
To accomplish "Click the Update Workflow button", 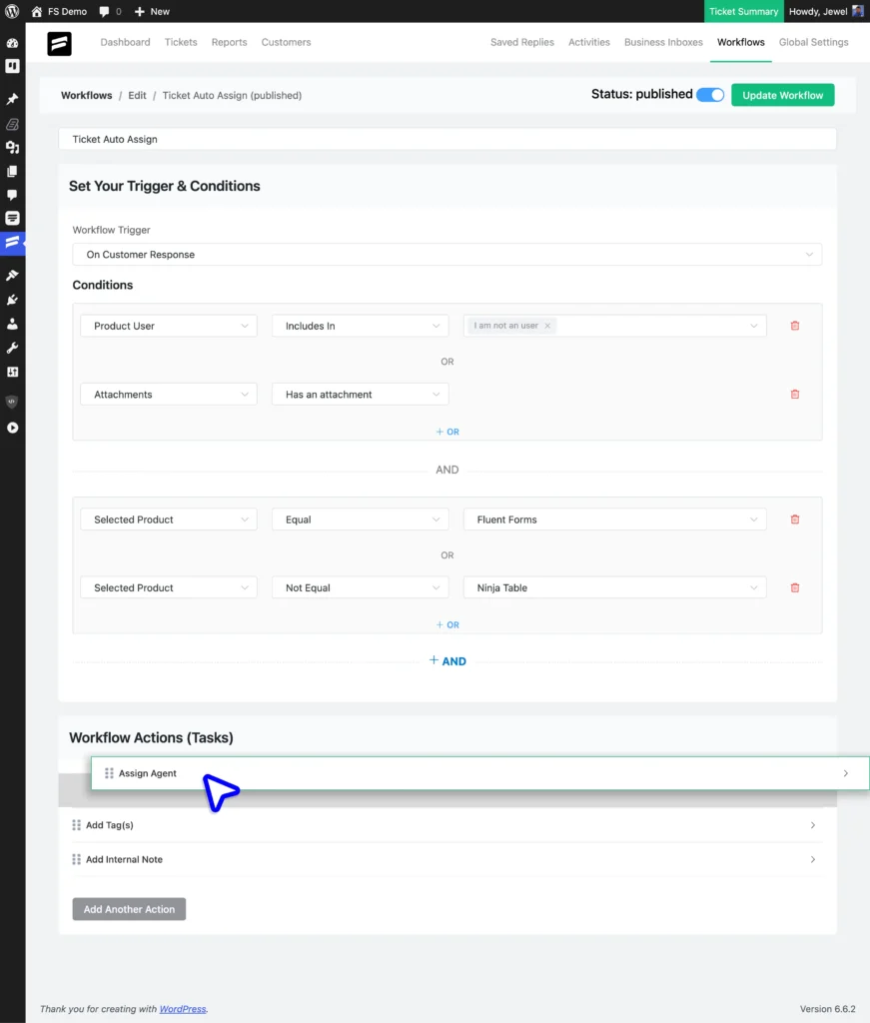I will pyautogui.click(x=783, y=95).
